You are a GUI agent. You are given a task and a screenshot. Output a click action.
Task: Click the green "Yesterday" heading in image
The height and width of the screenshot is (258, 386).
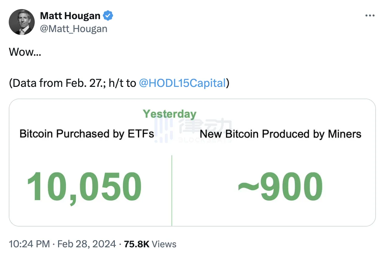click(x=170, y=114)
